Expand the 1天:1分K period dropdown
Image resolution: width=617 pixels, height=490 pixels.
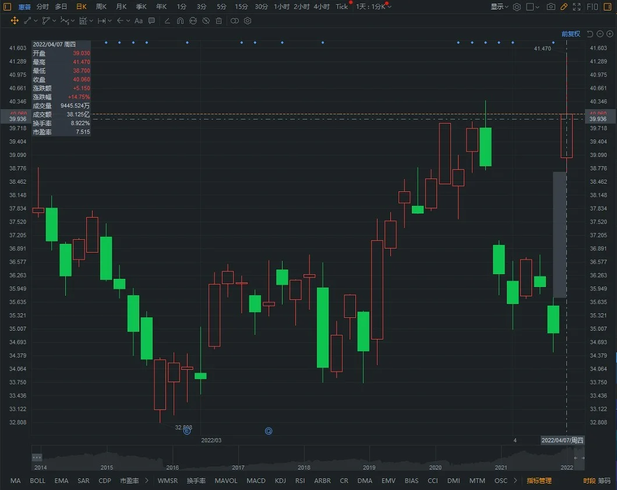click(373, 6)
